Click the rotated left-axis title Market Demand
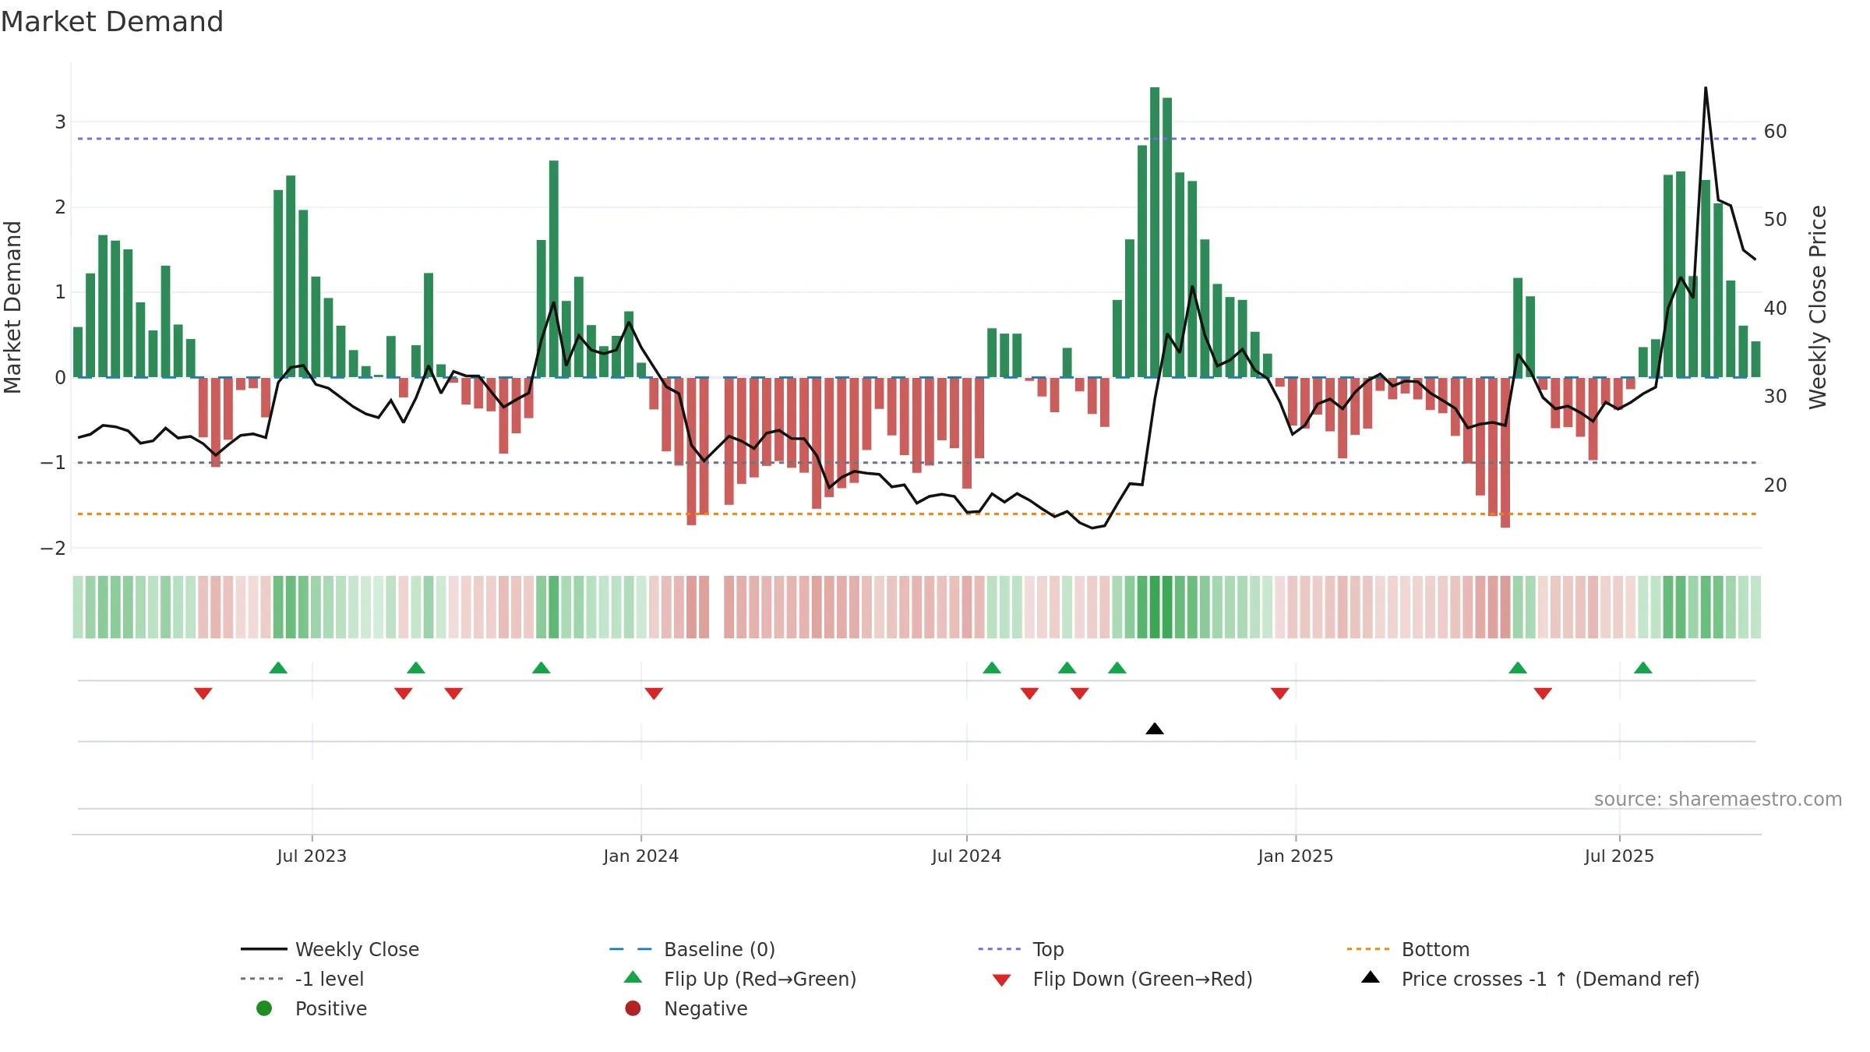 coord(13,307)
